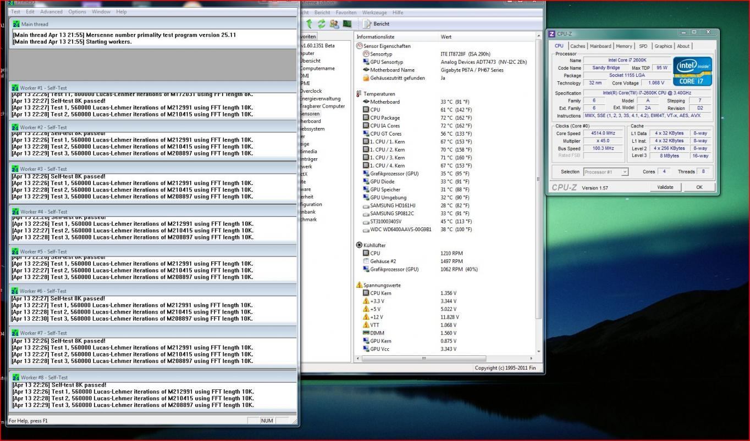Click the OK button in CPU-Z

(x=699, y=187)
